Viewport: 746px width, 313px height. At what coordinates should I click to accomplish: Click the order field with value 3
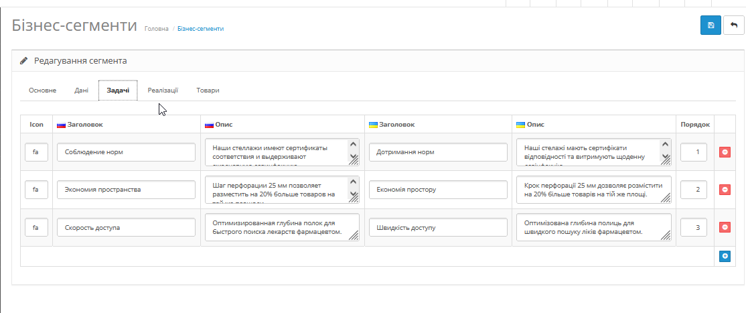click(694, 228)
